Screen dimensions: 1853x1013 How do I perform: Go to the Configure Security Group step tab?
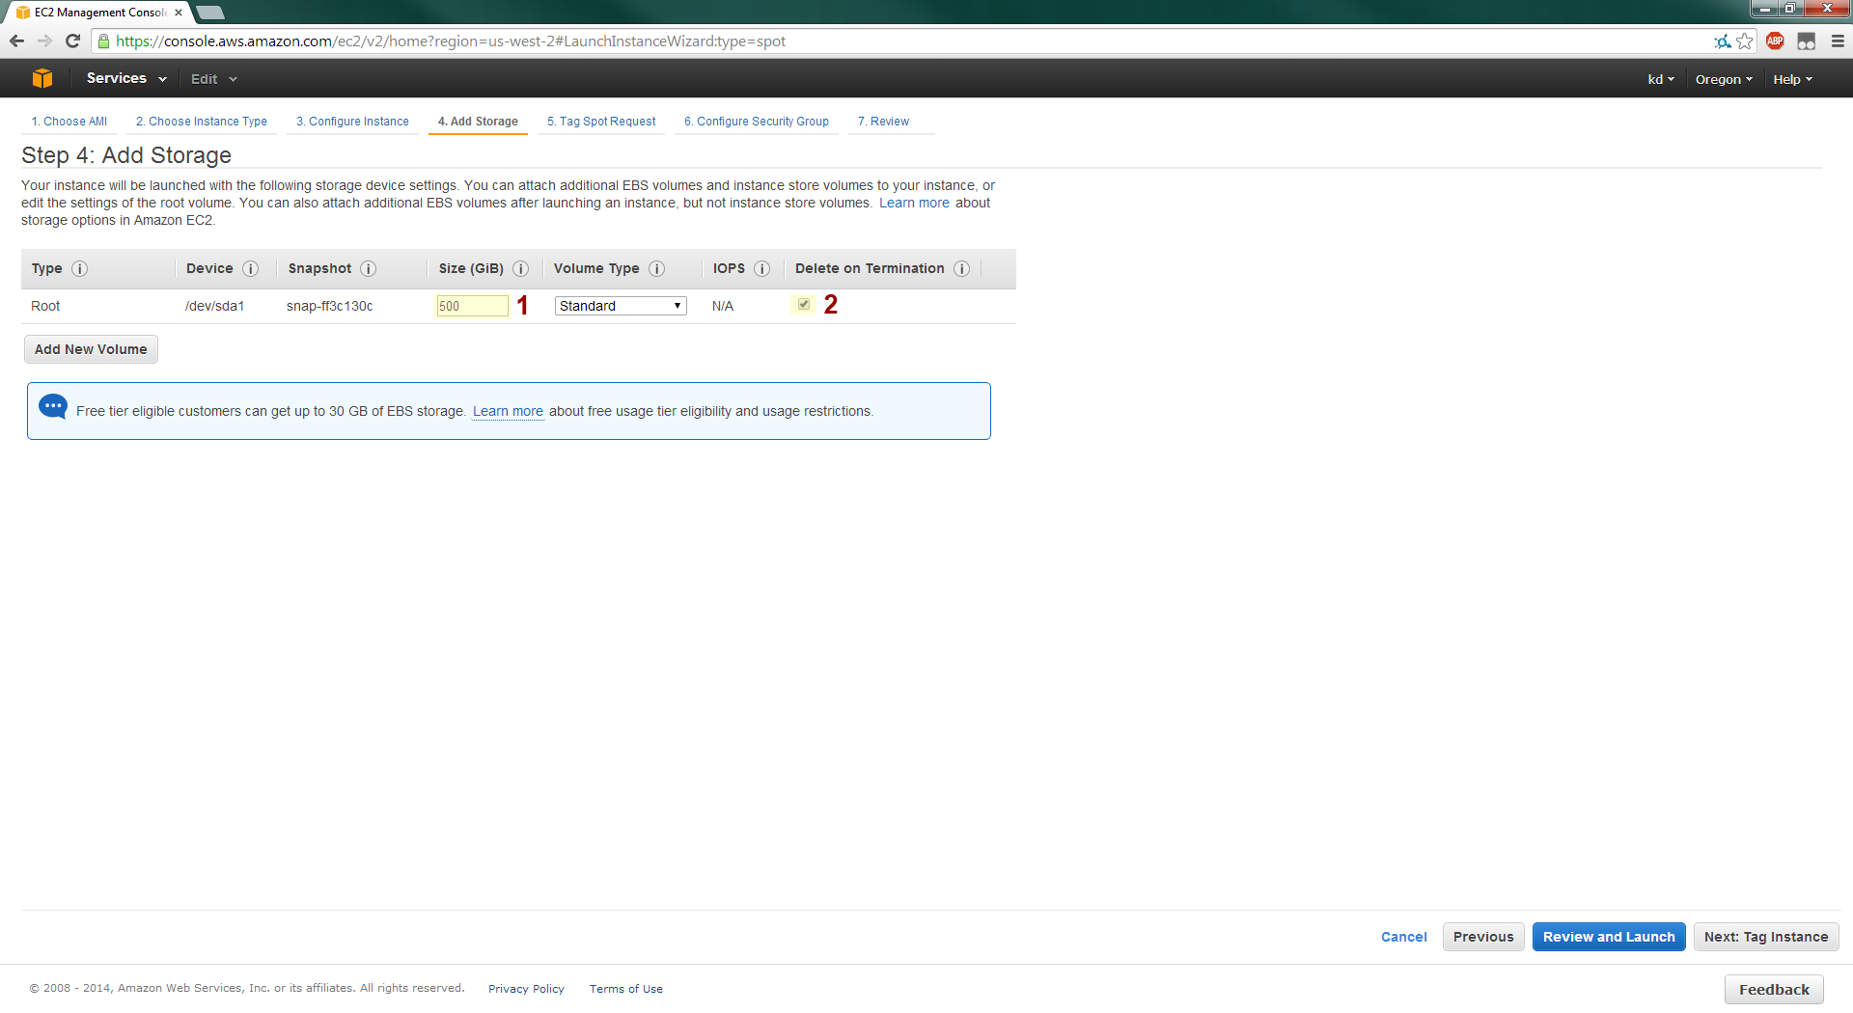pos(757,122)
